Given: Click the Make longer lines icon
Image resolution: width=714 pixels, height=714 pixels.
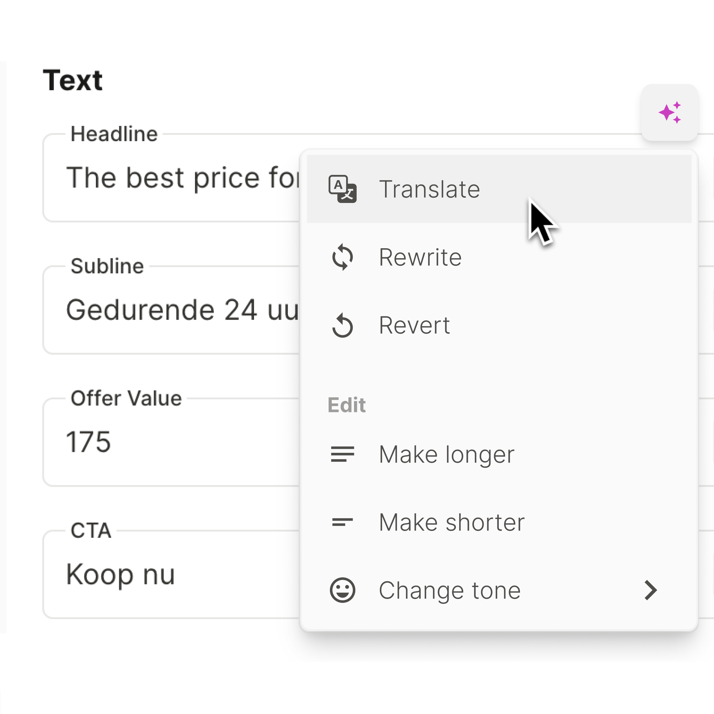Looking at the screenshot, I should 342,454.
